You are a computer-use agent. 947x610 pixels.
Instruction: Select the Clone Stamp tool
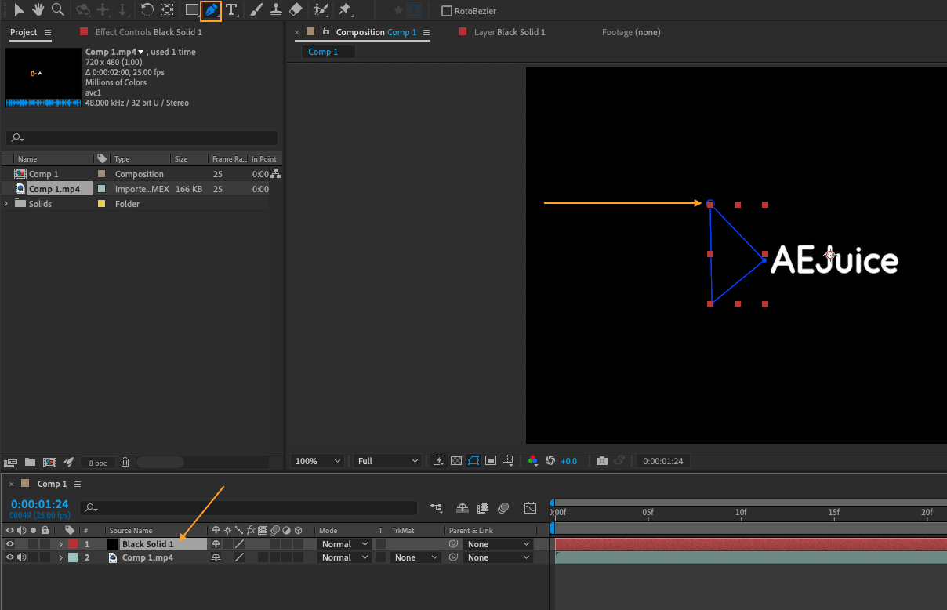click(x=276, y=10)
